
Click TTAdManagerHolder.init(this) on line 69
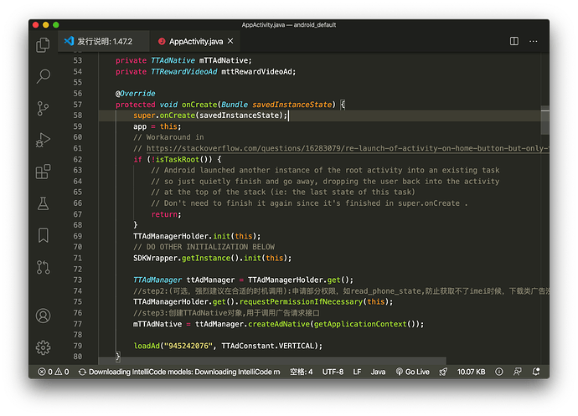197,236
